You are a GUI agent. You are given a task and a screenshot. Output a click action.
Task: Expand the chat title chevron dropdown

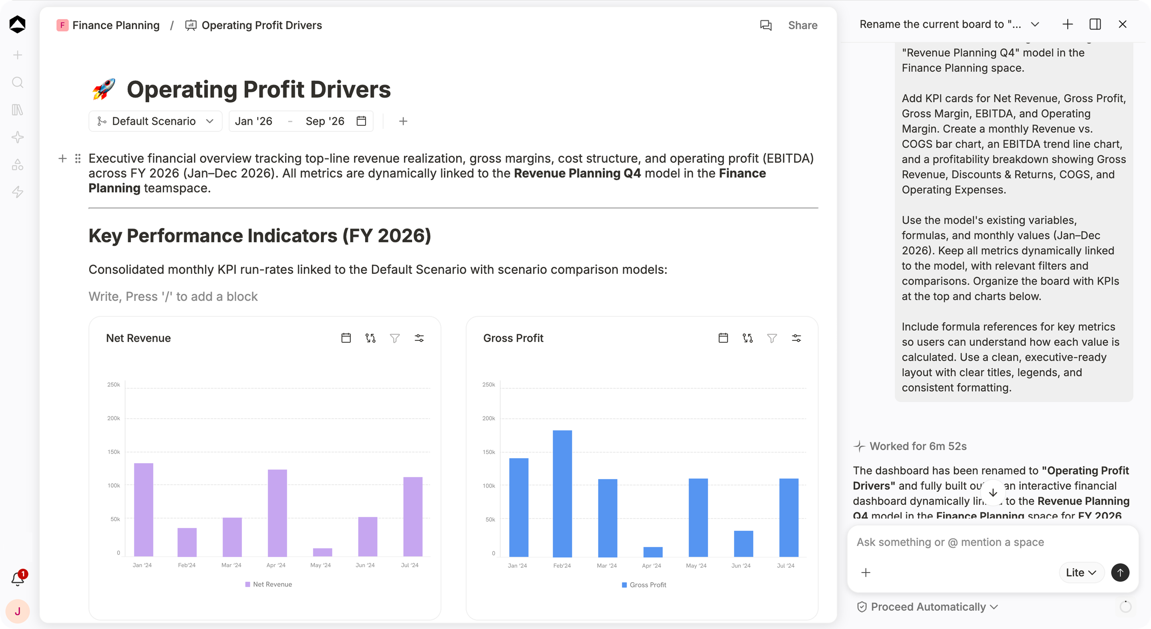(1035, 24)
